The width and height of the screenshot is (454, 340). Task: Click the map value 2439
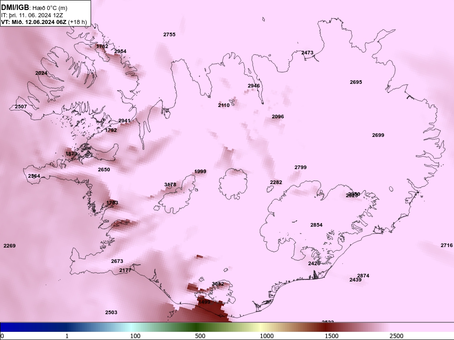(355, 280)
